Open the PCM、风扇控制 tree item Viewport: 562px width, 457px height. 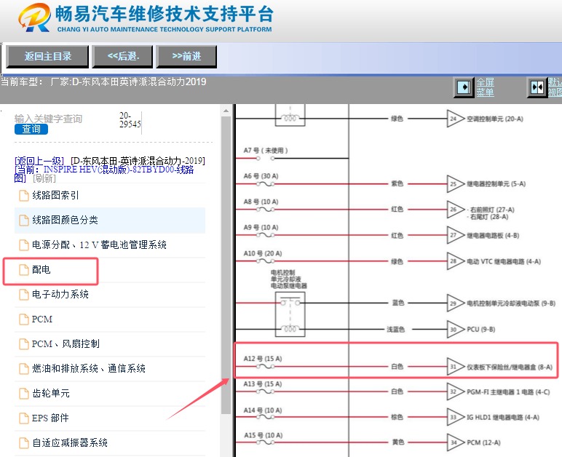[66, 343]
